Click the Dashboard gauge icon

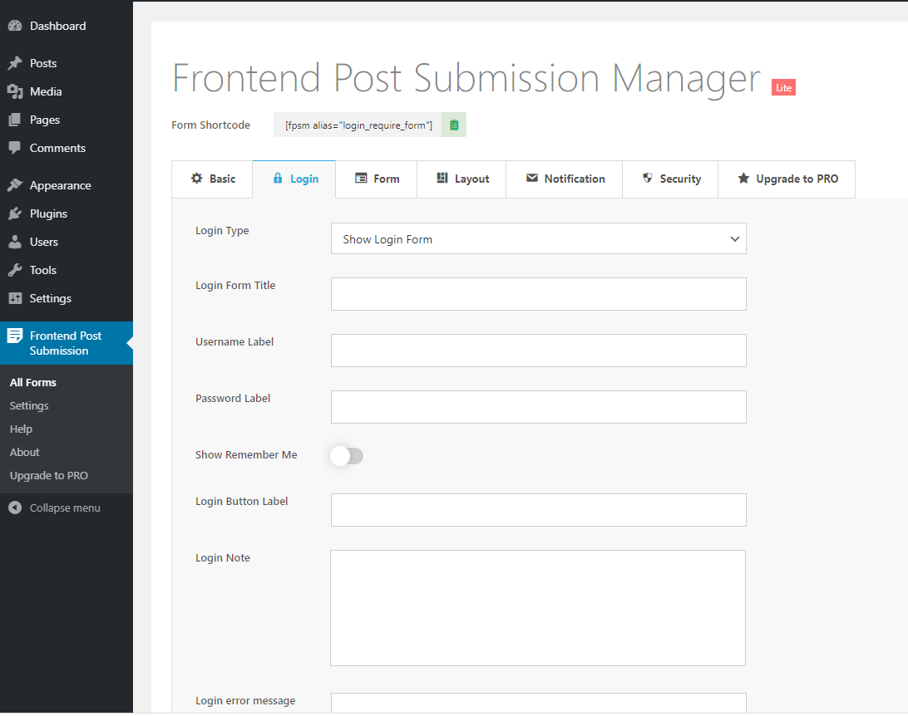(x=15, y=26)
